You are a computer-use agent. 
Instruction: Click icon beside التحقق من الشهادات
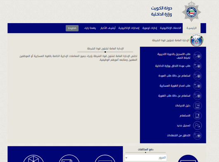pos(198,136)
